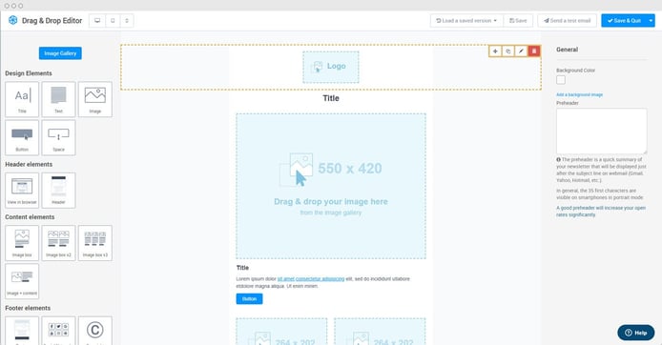
Task: Click the Design Elements heading
Action: [29, 73]
